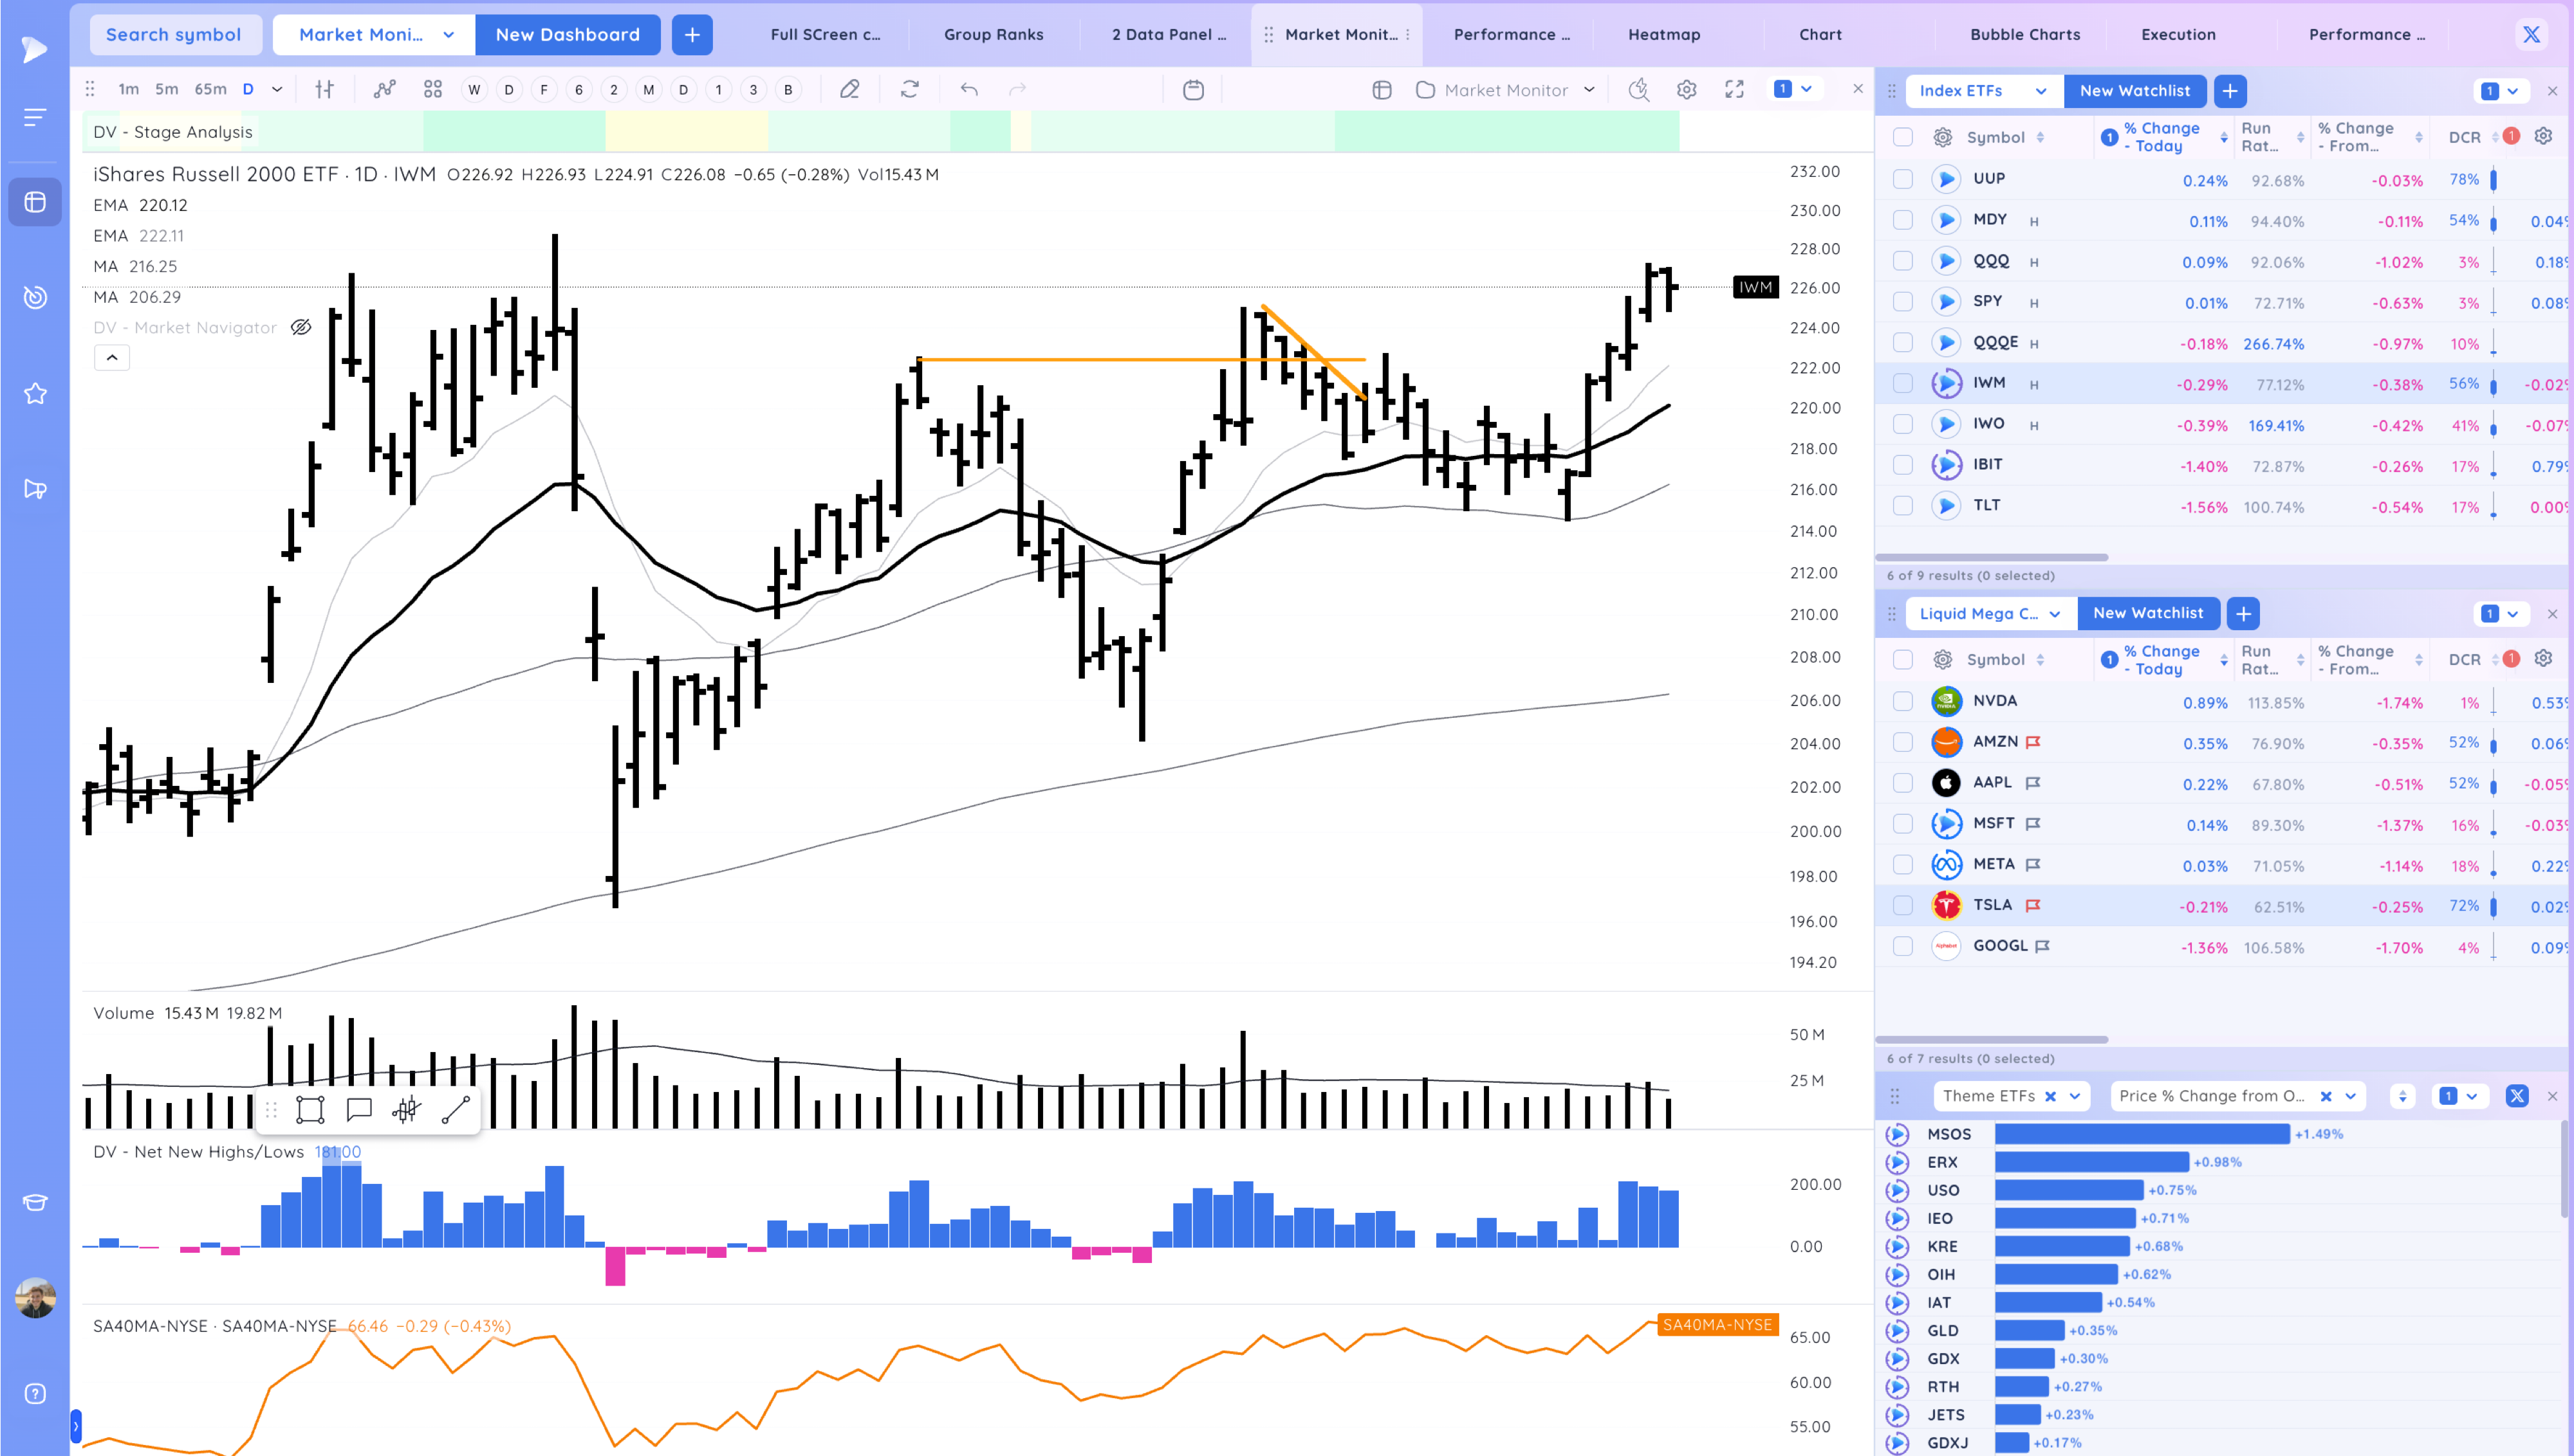Click the fullscreen expand icon
Screen dimensions: 2574x1456
pyautogui.click(x=1735, y=90)
